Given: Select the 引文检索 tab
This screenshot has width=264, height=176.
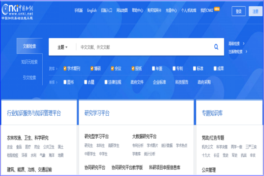Looking at the screenshot, I should click(x=29, y=77).
